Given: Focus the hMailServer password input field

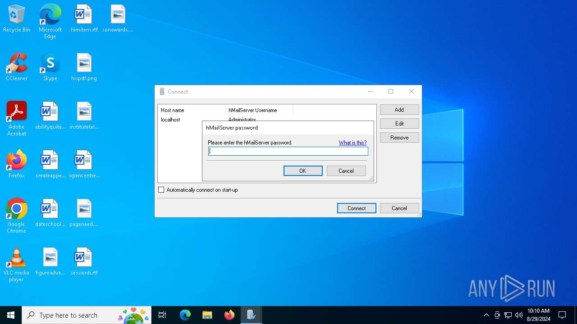Looking at the screenshot, I should (288, 151).
